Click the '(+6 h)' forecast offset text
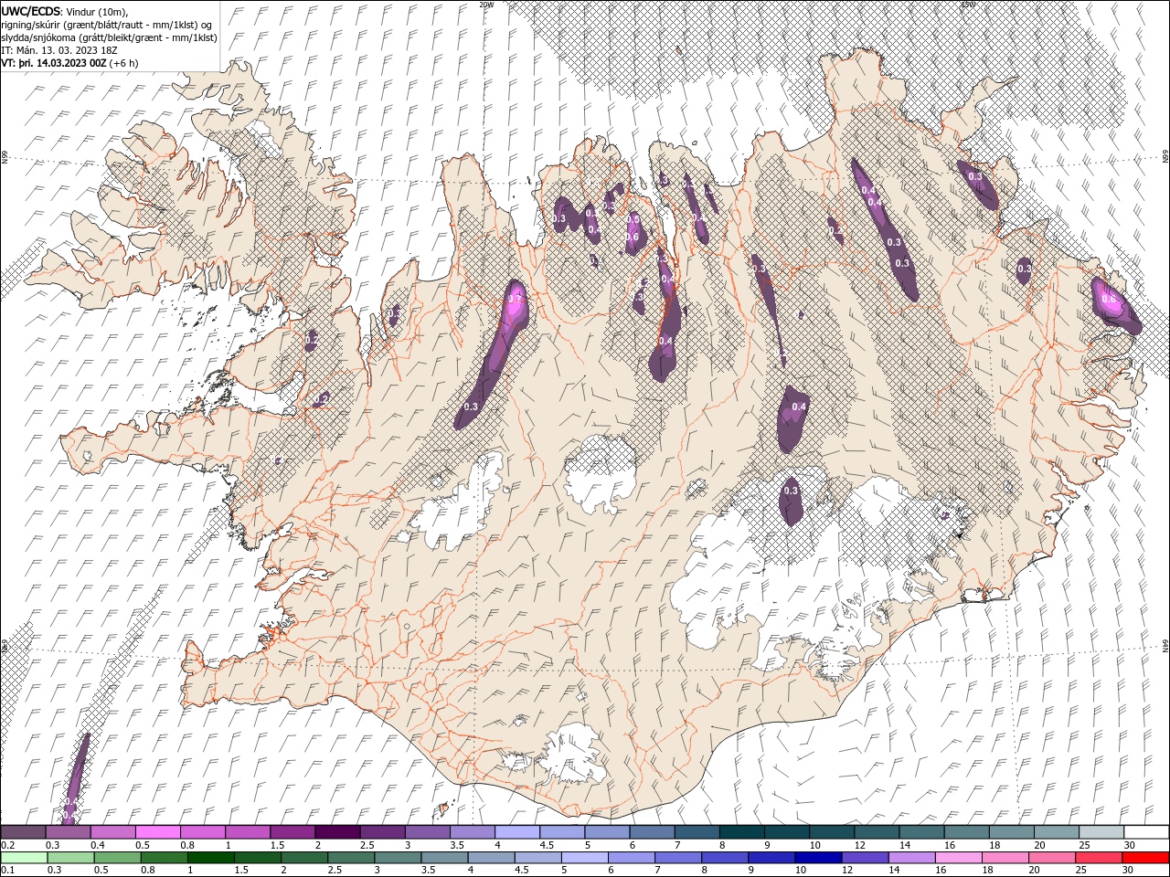Screen dimensions: 1170x877 tap(123, 63)
